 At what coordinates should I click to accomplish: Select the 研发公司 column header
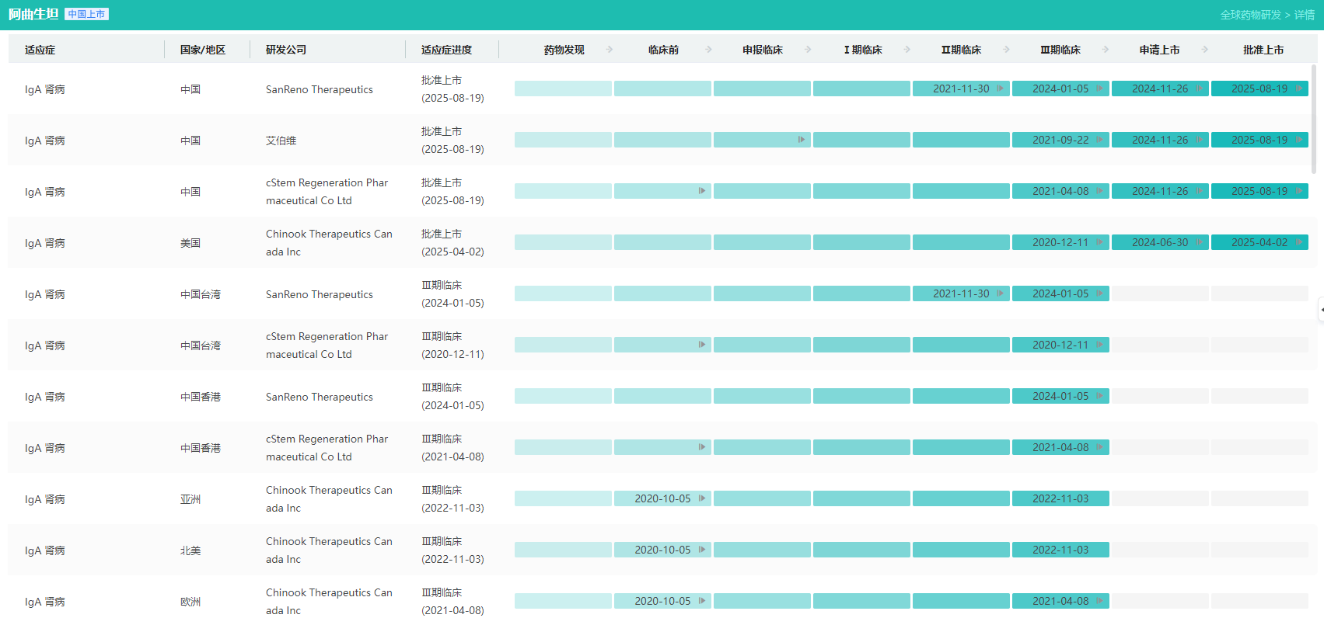(285, 50)
